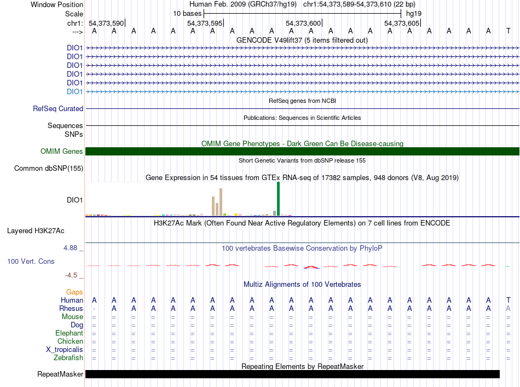Click the Common dbSNP(155) track label
The image size is (520, 387).
point(49,169)
